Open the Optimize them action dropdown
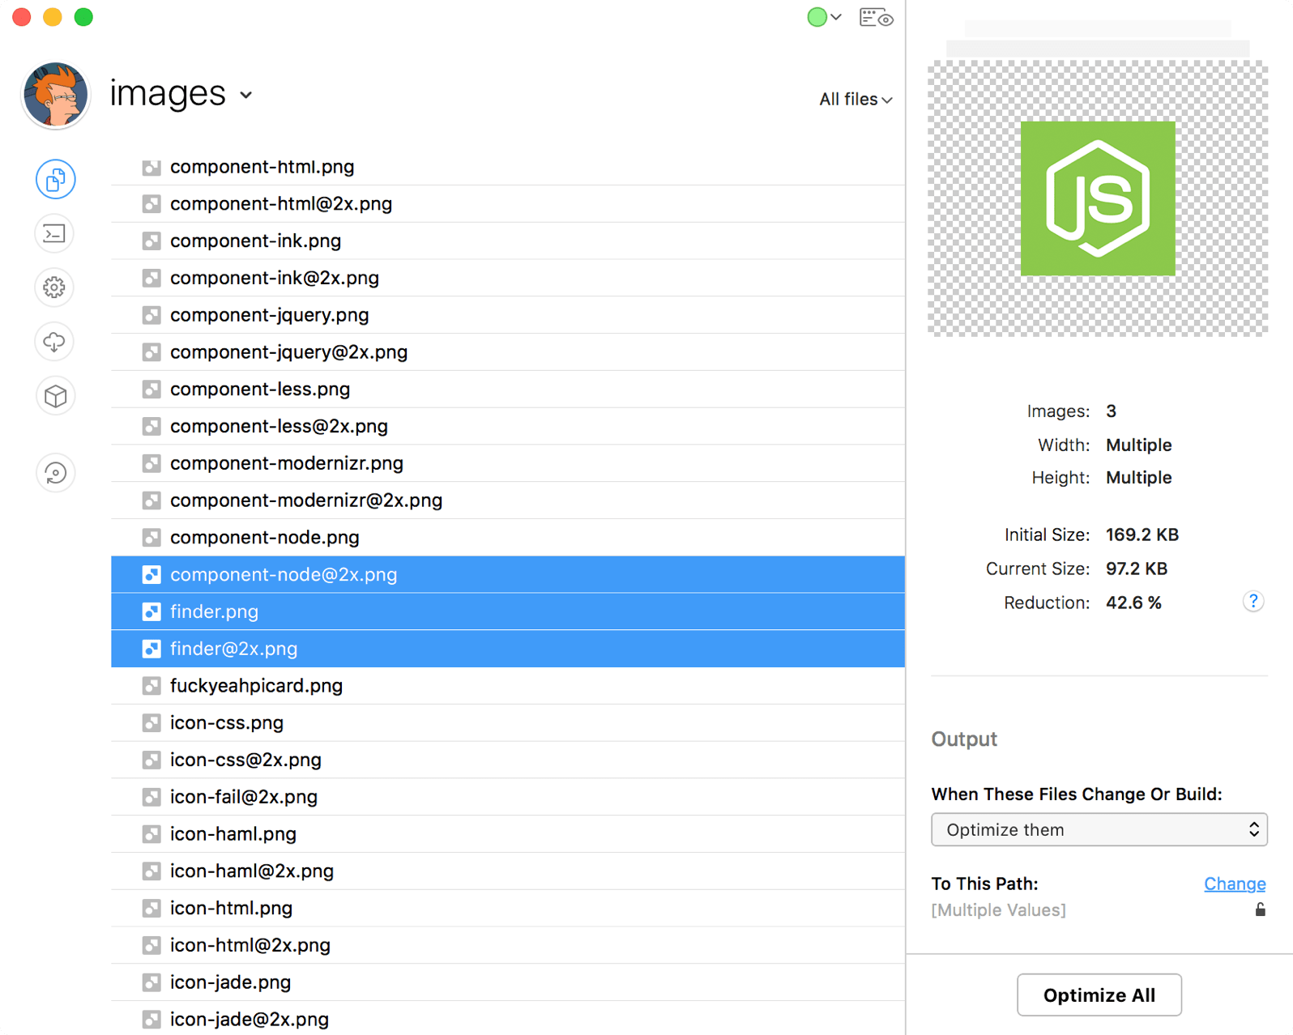The image size is (1293, 1035). pos(1099,829)
